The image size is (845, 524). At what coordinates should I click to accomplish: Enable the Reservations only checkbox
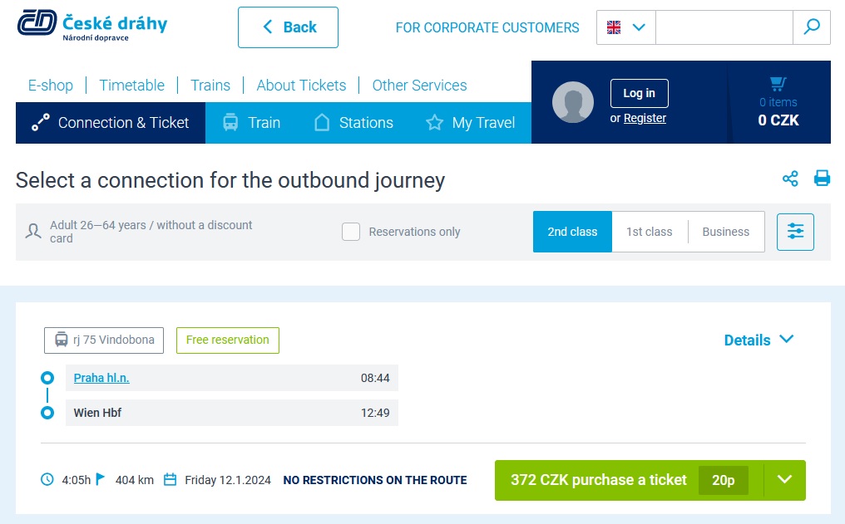pyautogui.click(x=351, y=232)
